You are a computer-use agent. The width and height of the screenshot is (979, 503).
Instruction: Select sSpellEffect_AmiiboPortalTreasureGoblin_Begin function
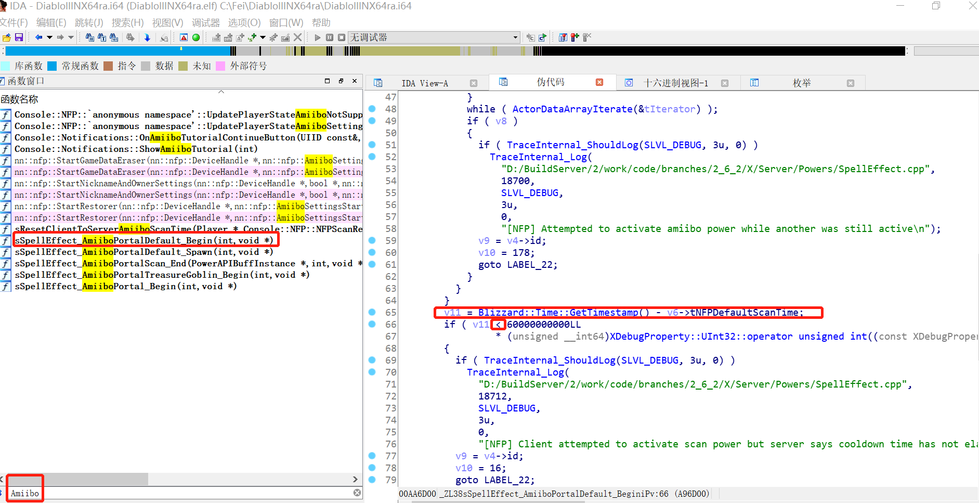click(162, 275)
